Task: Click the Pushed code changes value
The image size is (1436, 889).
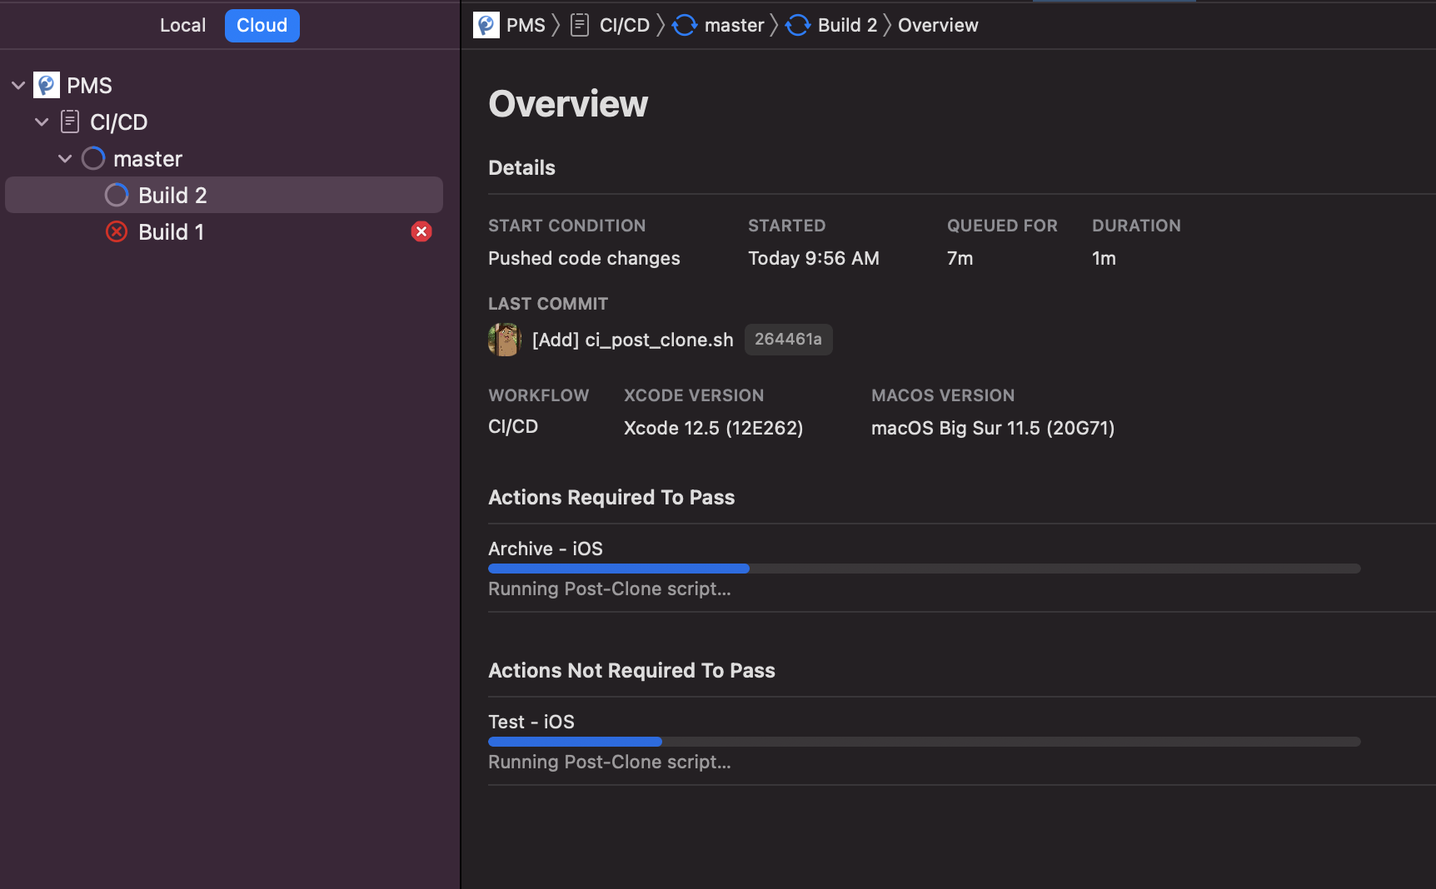Action: point(584,258)
